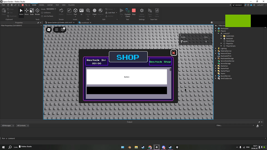Expand the Workspace node in Explorer
This screenshot has height=150, width=267.
(216, 28)
